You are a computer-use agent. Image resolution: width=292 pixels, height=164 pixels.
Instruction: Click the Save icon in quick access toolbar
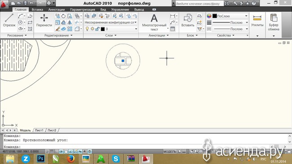pyautogui.click(x=25, y=3)
